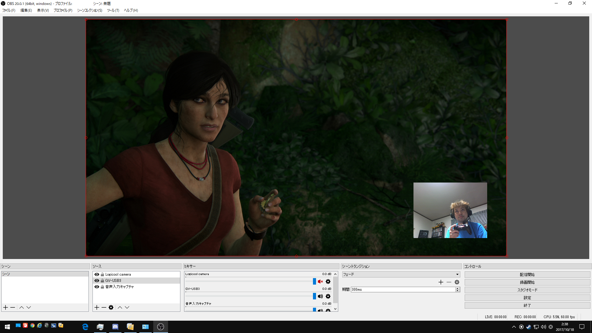Screen dimensions: 592x333
Task: Open source properties gear in Sources panel
Action: pyautogui.click(x=111, y=307)
